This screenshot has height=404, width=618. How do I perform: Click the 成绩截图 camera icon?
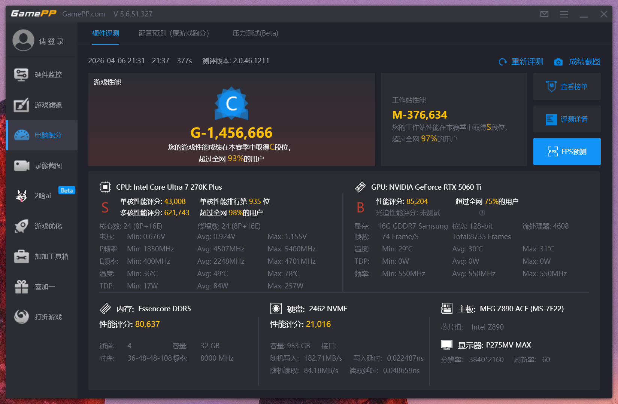(558, 62)
